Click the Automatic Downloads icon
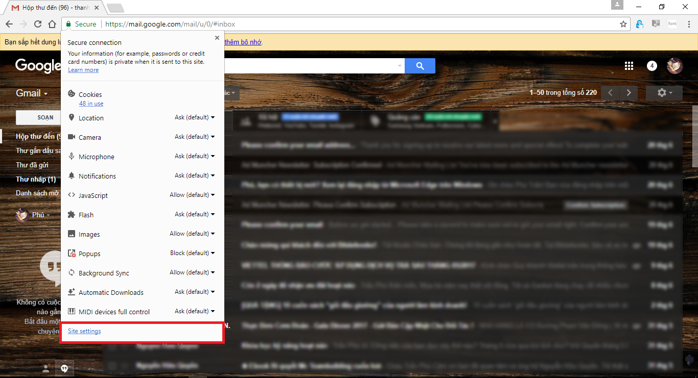This screenshot has height=378, width=698. click(72, 292)
